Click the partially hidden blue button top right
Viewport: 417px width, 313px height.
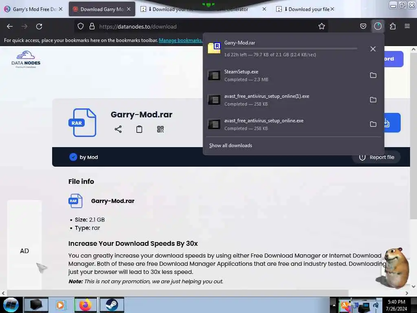pos(394,59)
